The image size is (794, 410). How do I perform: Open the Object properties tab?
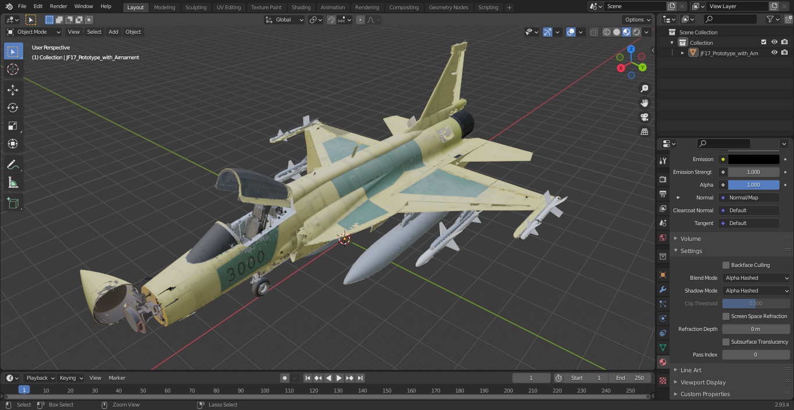click(663, 274)
